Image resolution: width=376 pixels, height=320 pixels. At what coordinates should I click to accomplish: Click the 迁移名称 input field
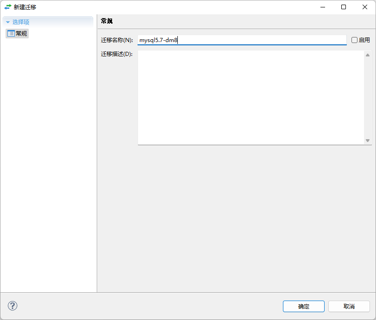(242, 40)
